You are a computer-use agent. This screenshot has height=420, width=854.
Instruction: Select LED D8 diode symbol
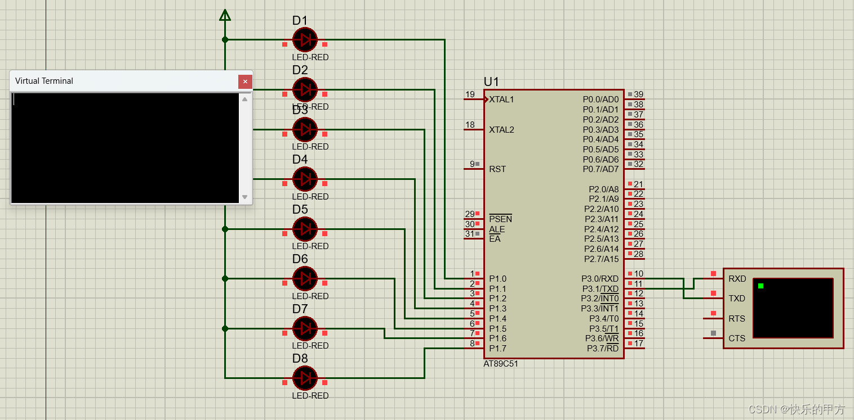pos(305,378)
